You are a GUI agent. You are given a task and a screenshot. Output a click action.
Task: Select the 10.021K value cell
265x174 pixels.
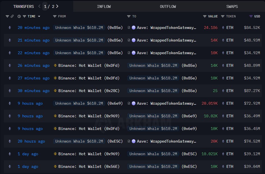(x=209, y=154)
